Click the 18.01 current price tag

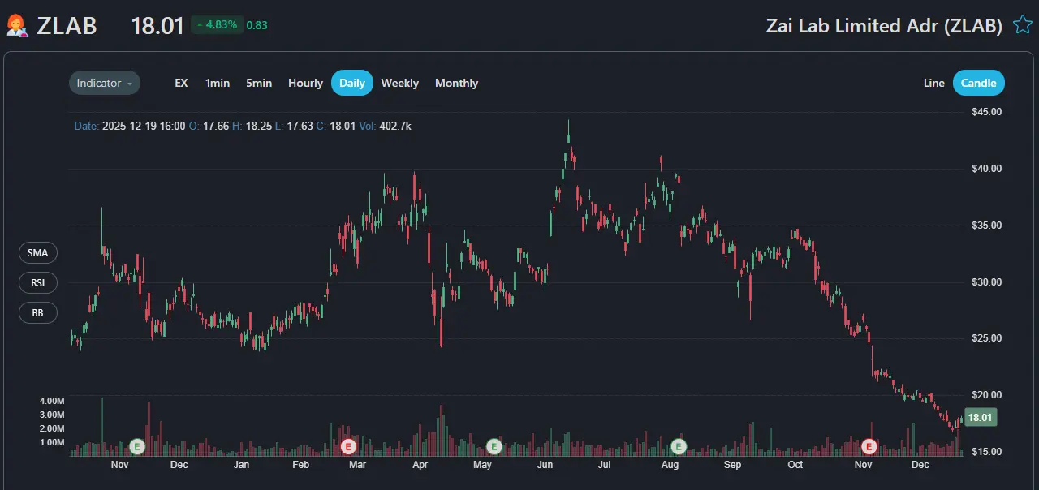[981, 418]
